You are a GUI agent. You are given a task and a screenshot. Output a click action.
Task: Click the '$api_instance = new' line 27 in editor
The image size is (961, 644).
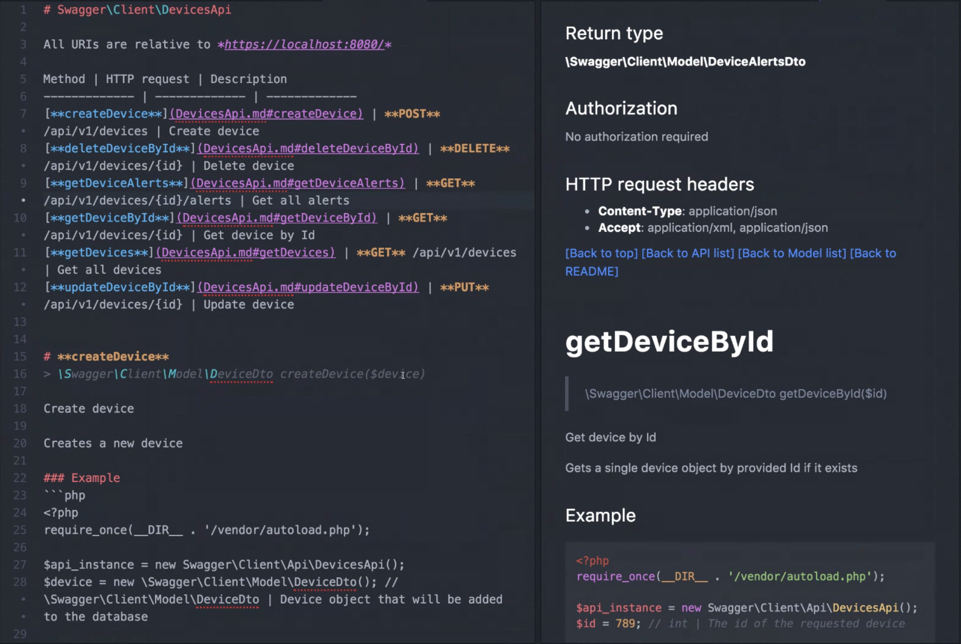[x=224, y=565]
